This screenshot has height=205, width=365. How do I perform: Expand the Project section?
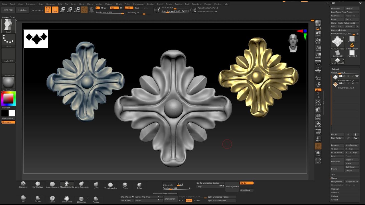click(x=334, y=196)
